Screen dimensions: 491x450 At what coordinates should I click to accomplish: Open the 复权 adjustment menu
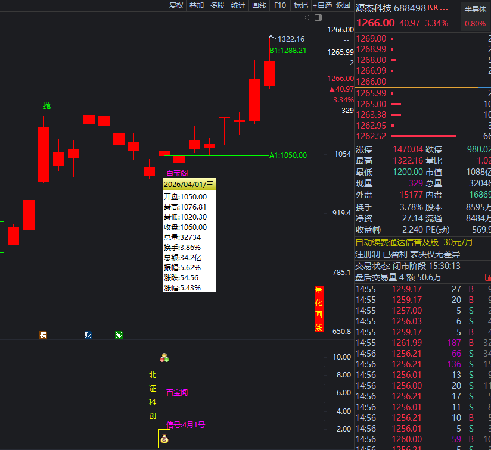coord(176,5)
